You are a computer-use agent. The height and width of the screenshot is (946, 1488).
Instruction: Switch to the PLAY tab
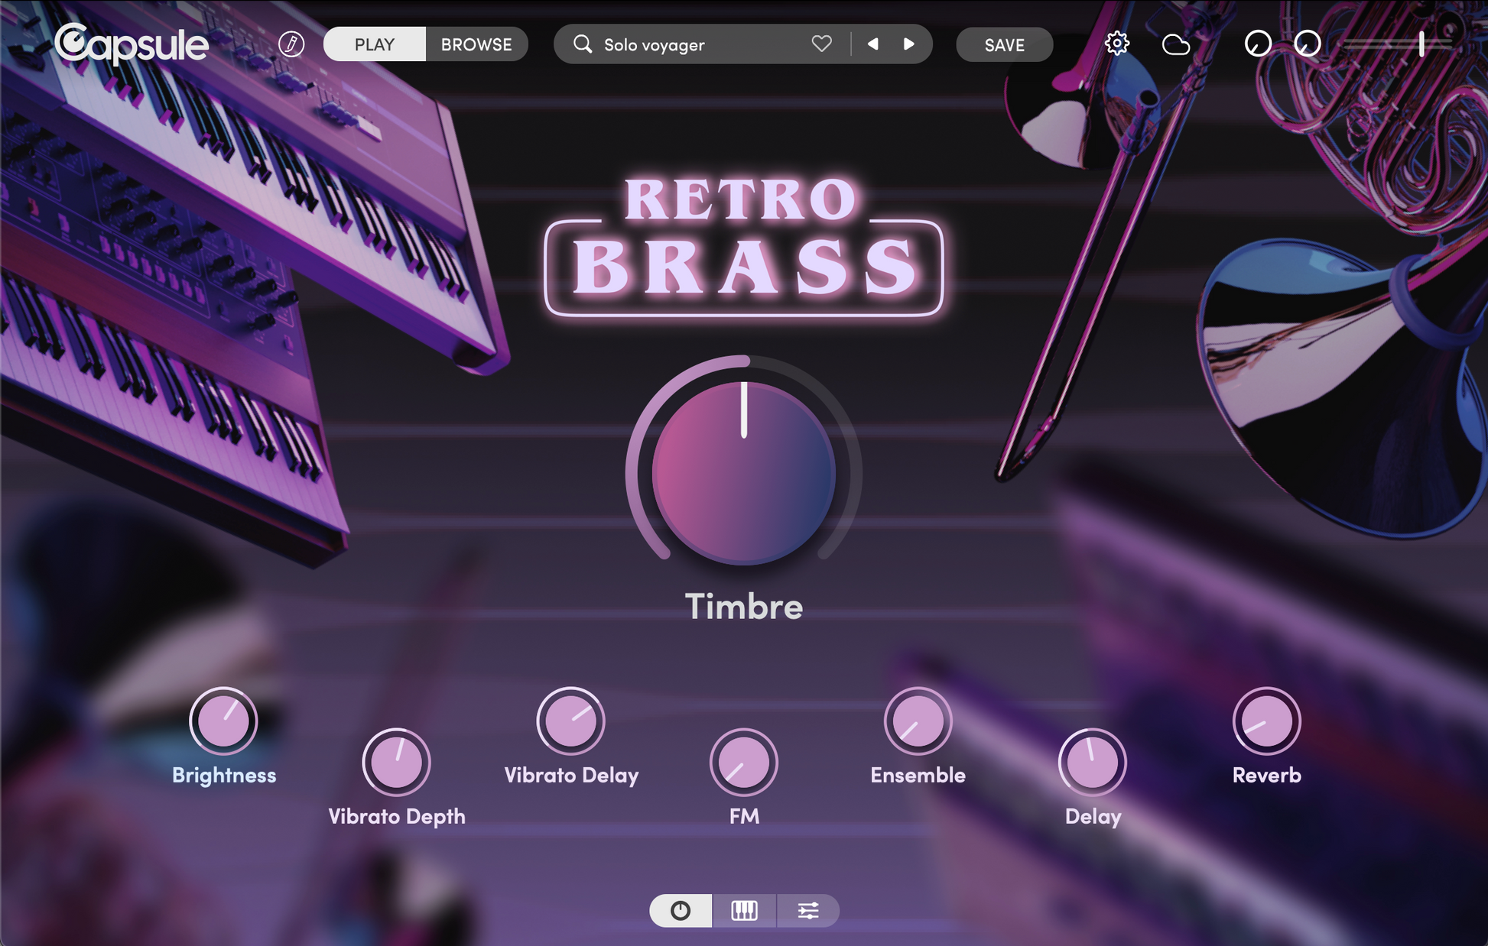pyautogui.click(x=374, y=44)
